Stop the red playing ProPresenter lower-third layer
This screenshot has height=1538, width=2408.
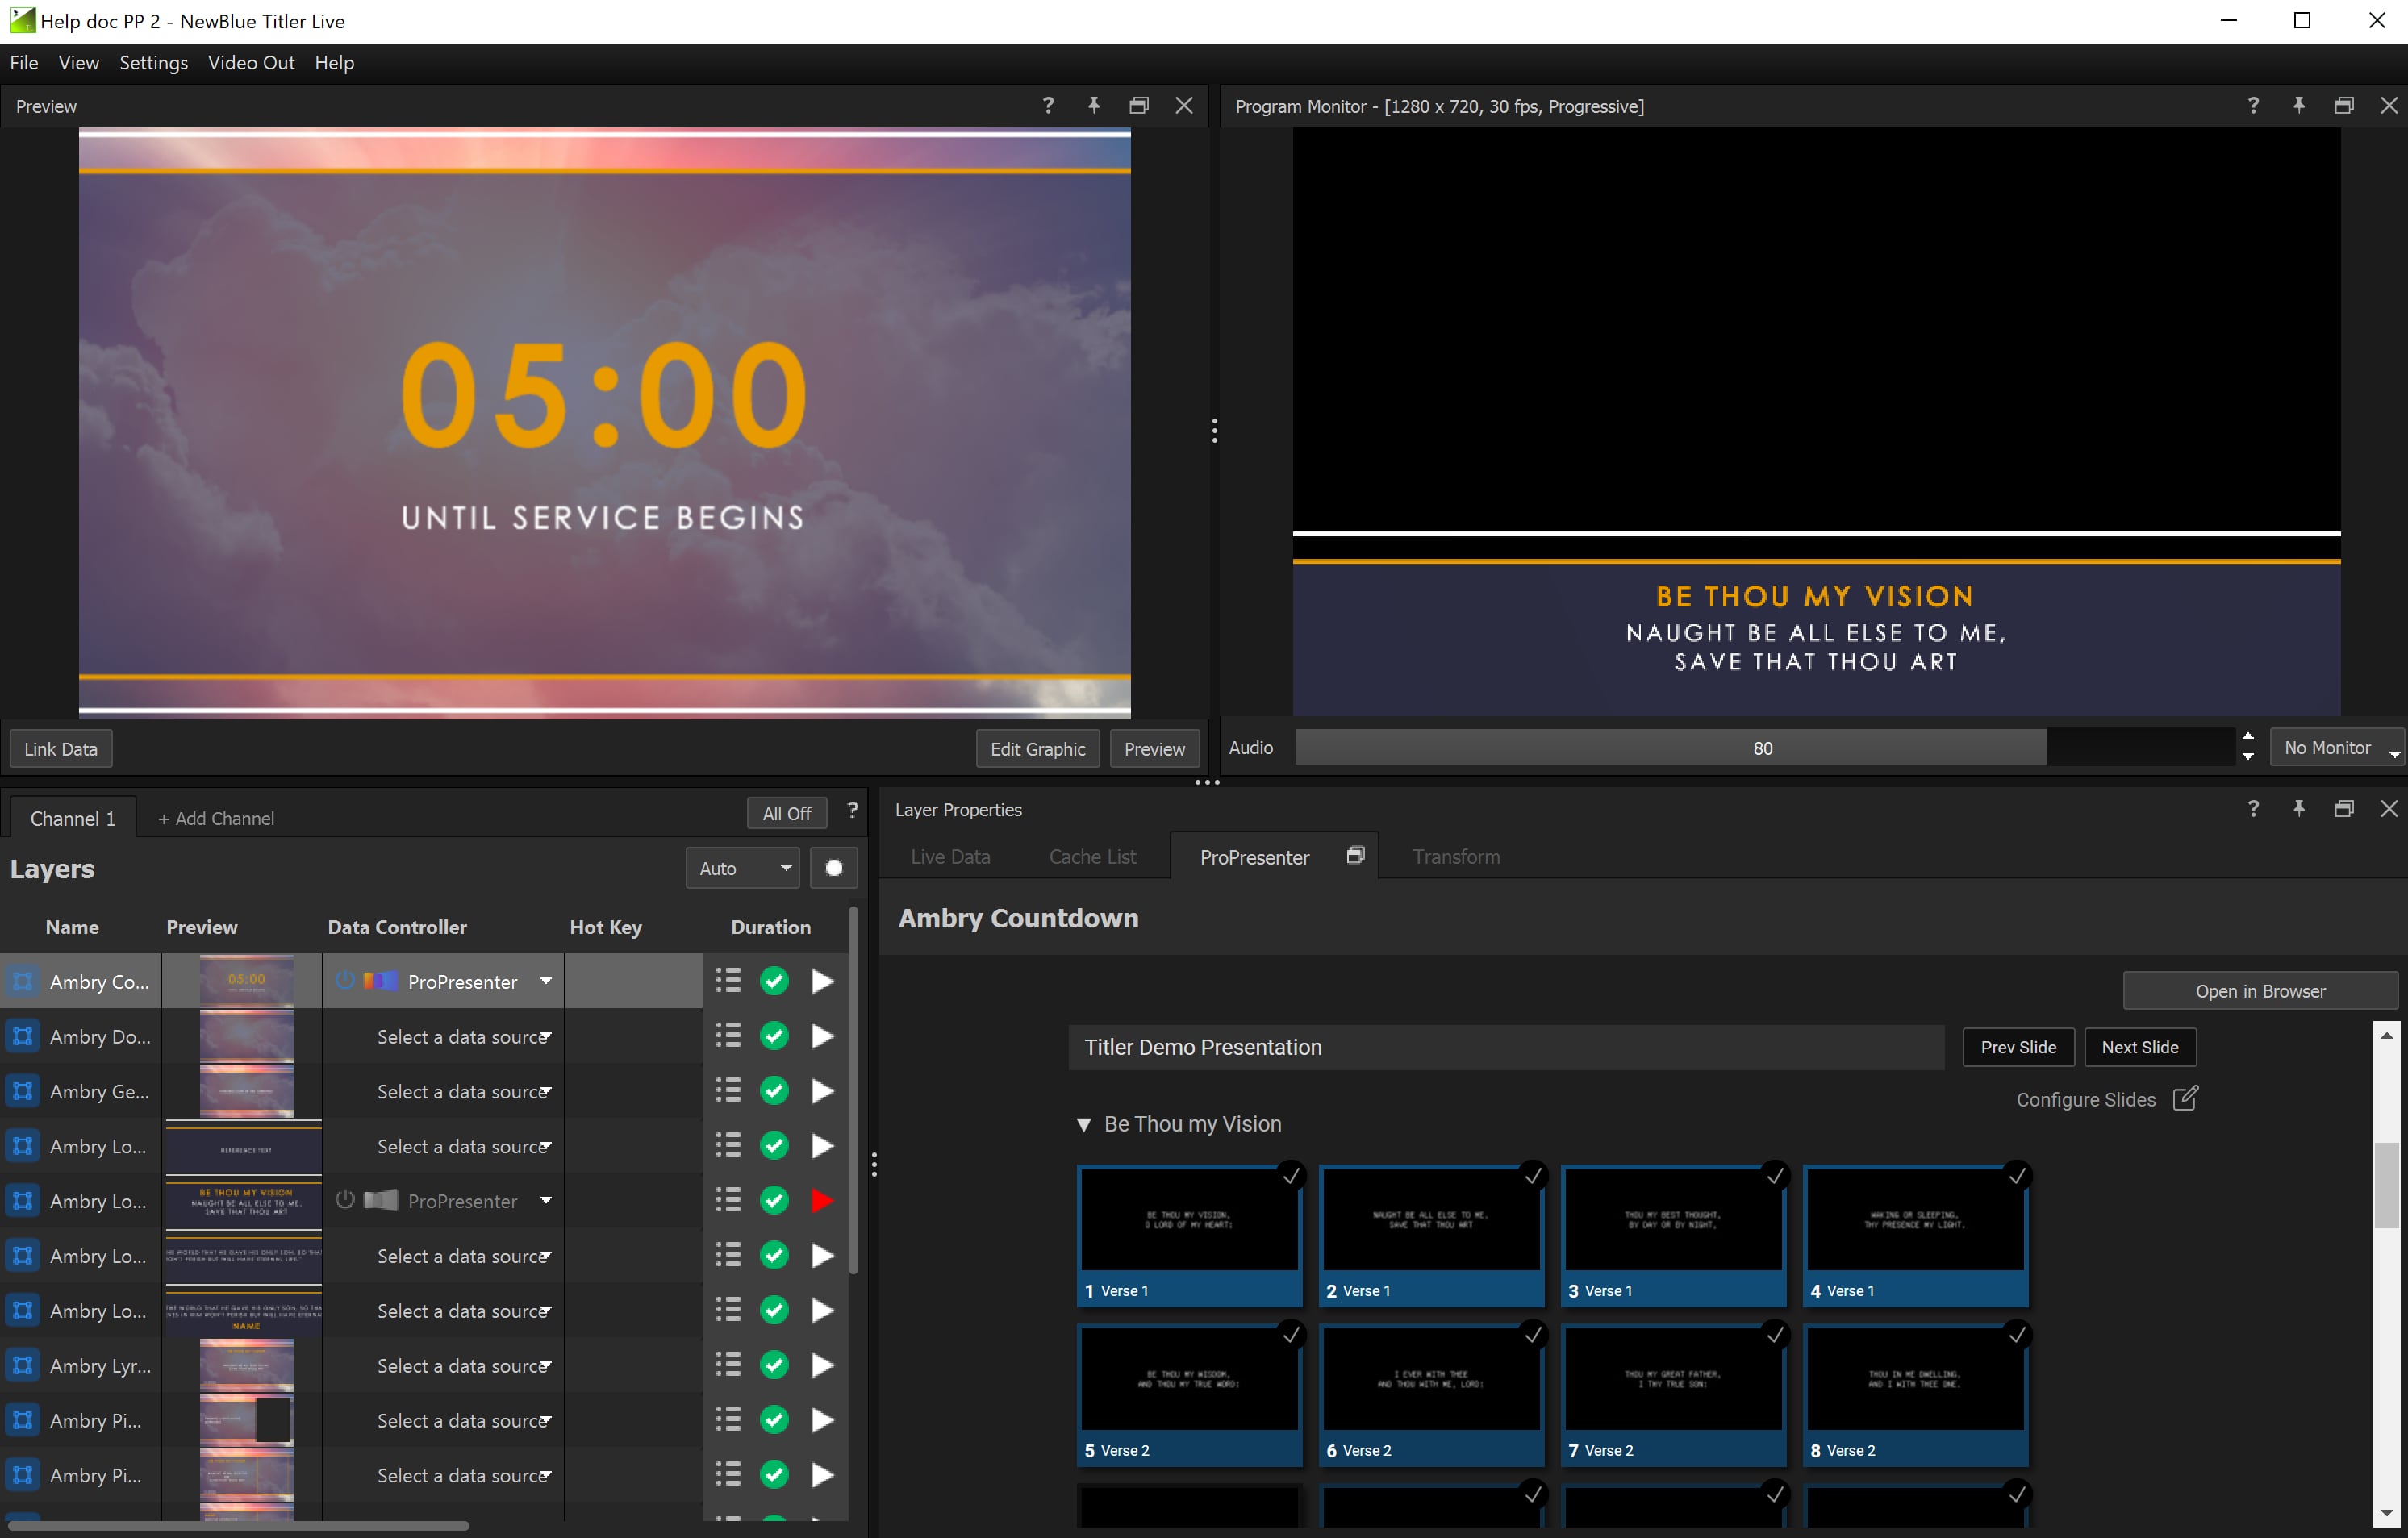point(822,1200)
